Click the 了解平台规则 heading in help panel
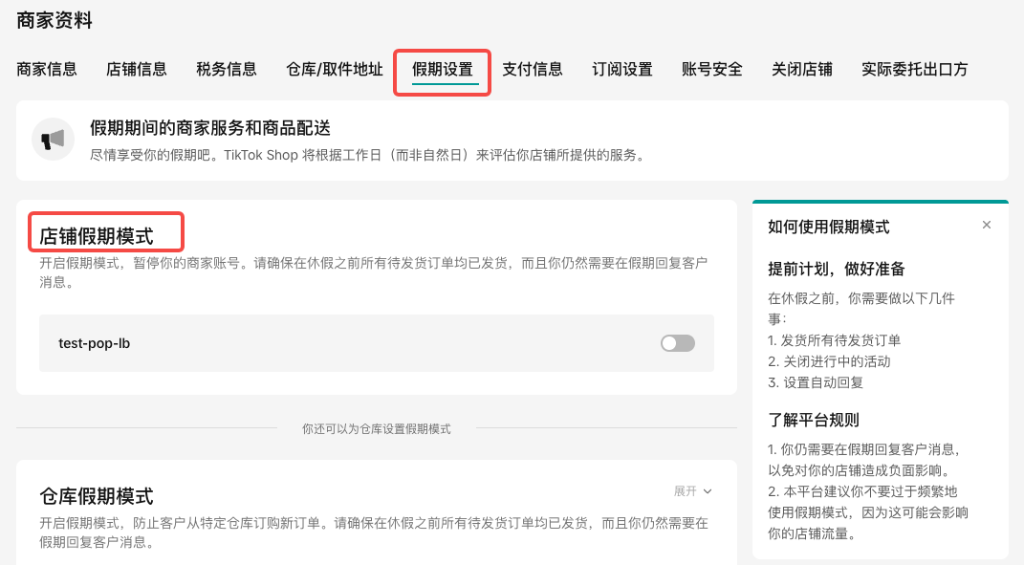 (814, 420)
